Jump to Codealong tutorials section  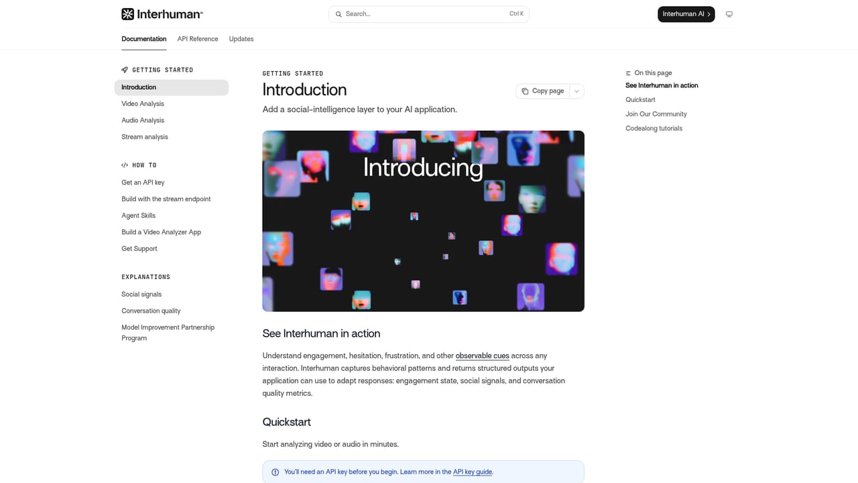[654, 129]
